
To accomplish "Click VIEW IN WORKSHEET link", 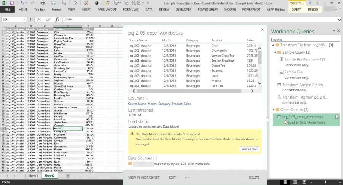I will point(144,177).
